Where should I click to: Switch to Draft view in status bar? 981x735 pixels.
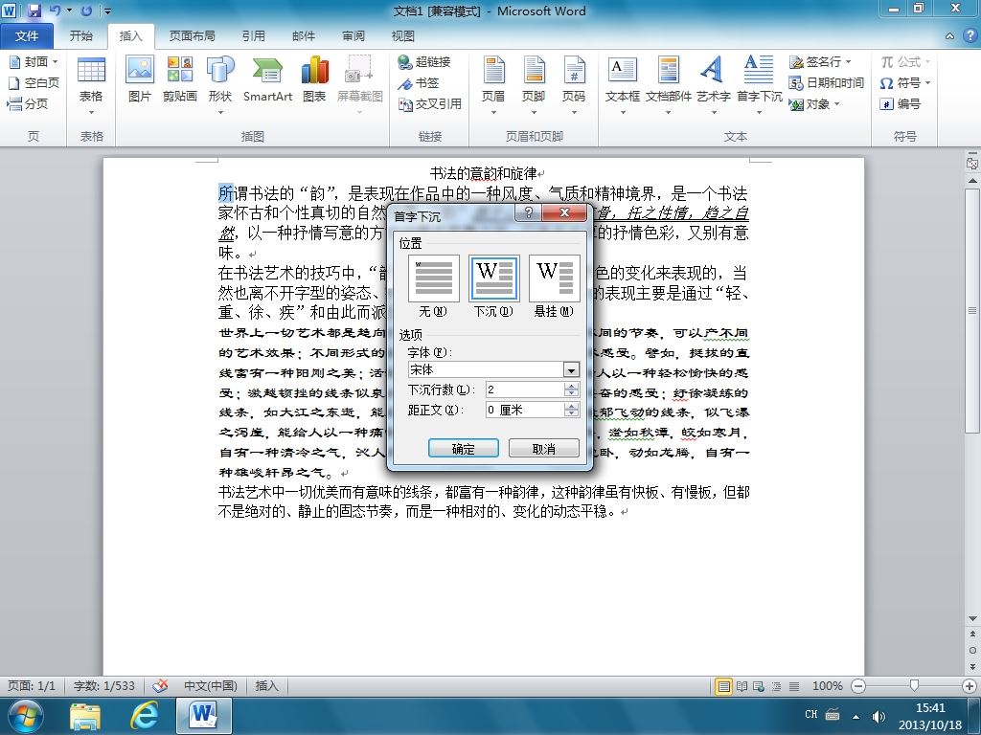coord(794,686)
